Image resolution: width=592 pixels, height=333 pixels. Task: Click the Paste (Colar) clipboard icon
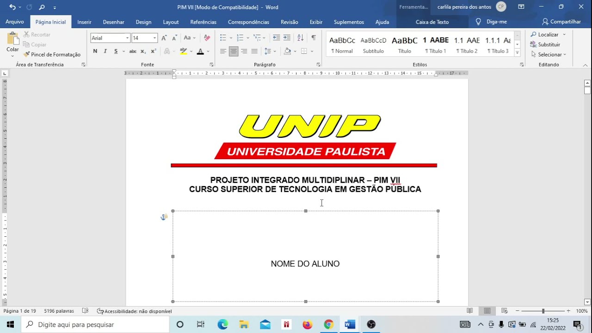[12, 38]
